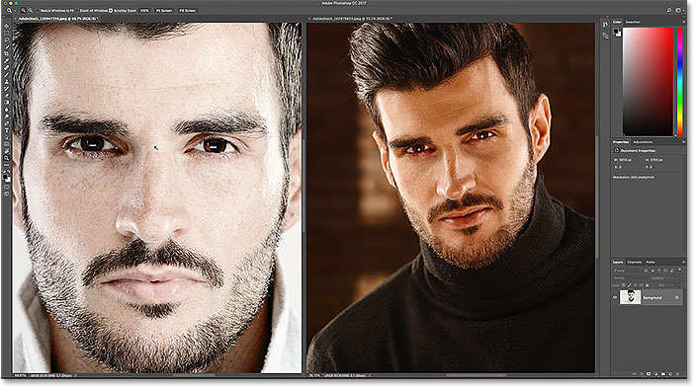Click the Fit Screen button
Image resolution: width=697 pixels, height=390 pixels.
click(x=164, y=10)
